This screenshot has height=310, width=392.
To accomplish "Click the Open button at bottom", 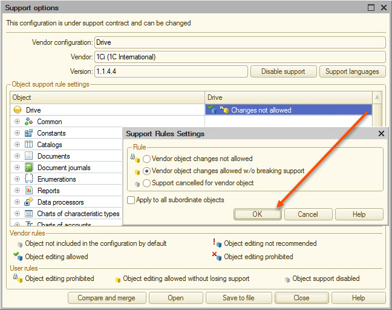I will coord(176,298).
